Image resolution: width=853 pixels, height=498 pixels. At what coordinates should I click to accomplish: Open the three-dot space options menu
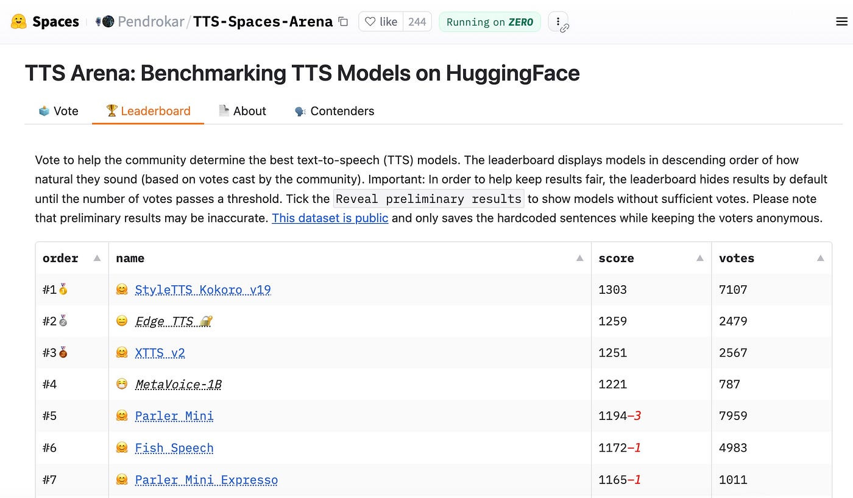click(558, 22)
